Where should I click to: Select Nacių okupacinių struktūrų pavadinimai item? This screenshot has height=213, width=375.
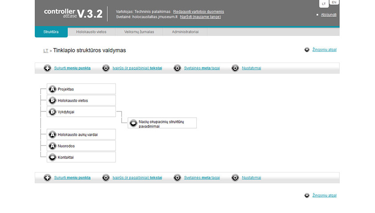(x=162, y=123)
